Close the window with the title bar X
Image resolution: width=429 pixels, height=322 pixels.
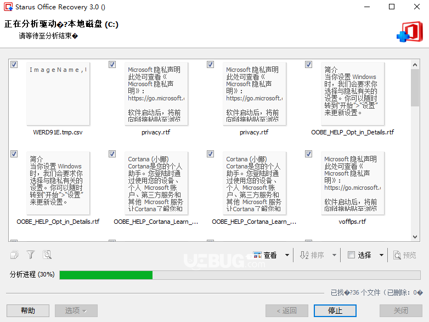point(417,7)
